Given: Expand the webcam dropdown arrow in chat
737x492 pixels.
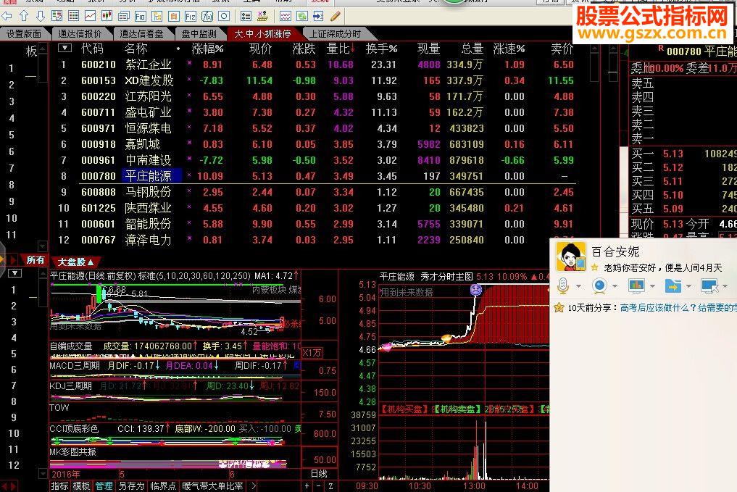Looking at the screenshot, I should pyautogui.click(x=615, y=286).
